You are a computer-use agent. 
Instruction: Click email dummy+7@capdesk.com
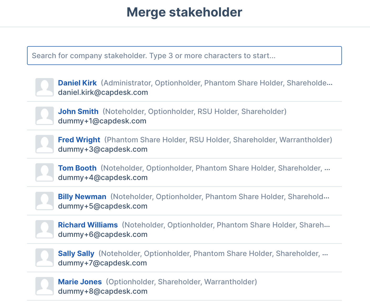click(102, 263)
